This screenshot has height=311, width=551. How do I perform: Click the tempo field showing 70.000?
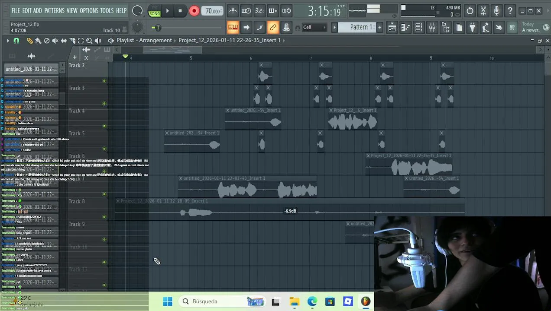tap(212, 11)
